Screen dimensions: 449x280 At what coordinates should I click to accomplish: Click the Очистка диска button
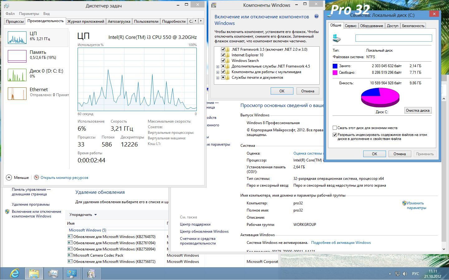tap(418, 110)
